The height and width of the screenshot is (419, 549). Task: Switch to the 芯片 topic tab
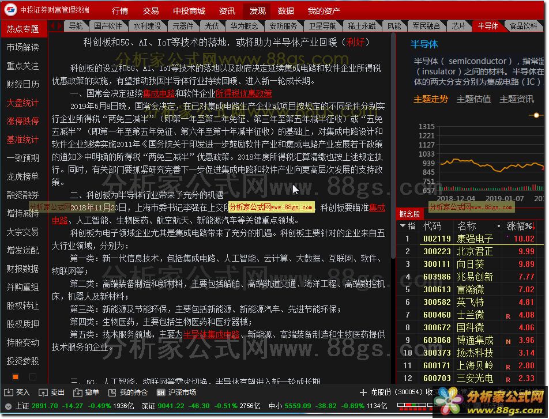tap(458, 26)
